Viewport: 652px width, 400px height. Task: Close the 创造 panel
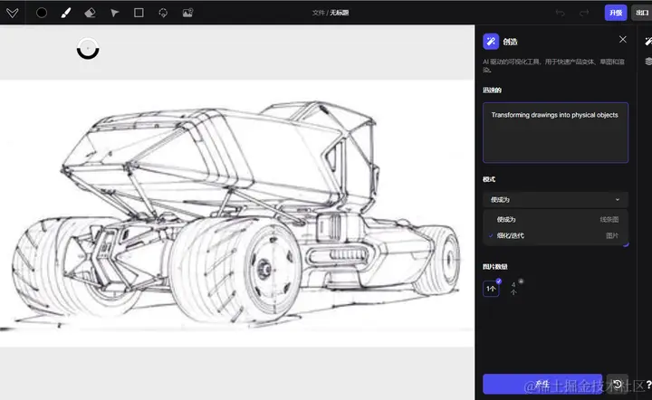pos(622,40)
